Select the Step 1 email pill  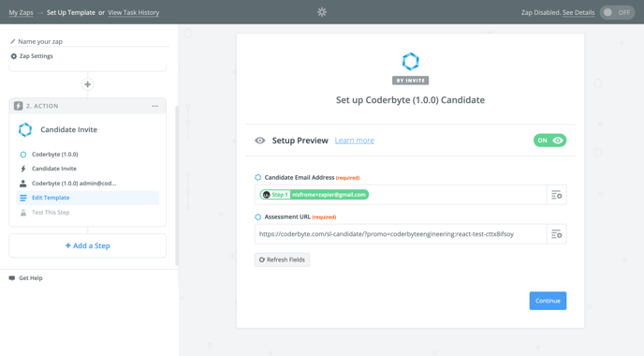[x=315, y=195]
